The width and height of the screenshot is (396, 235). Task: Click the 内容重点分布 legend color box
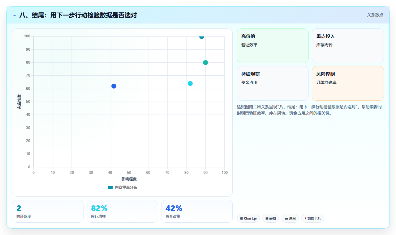pos(110,187)
